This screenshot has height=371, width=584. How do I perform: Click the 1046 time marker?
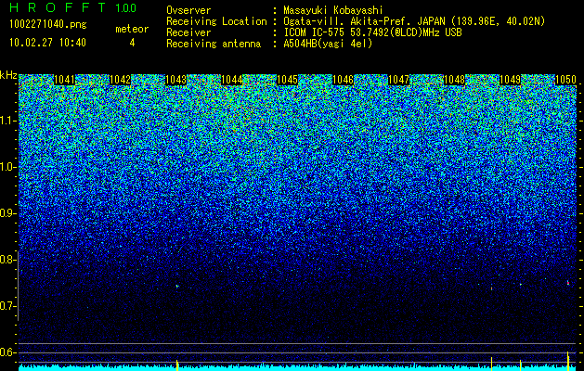point(343,80)
